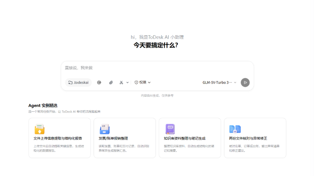
Task: Click subtitle 选一个常用任务开始
Action: click(64, 111)
